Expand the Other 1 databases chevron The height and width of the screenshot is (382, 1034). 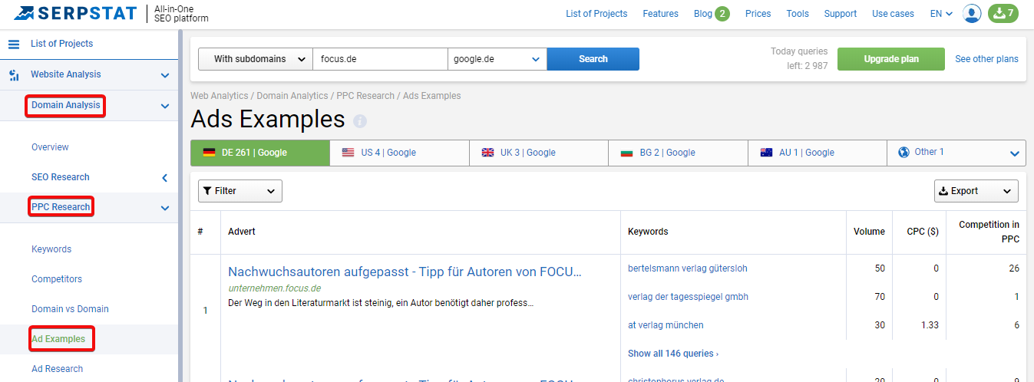(1016, 153)
